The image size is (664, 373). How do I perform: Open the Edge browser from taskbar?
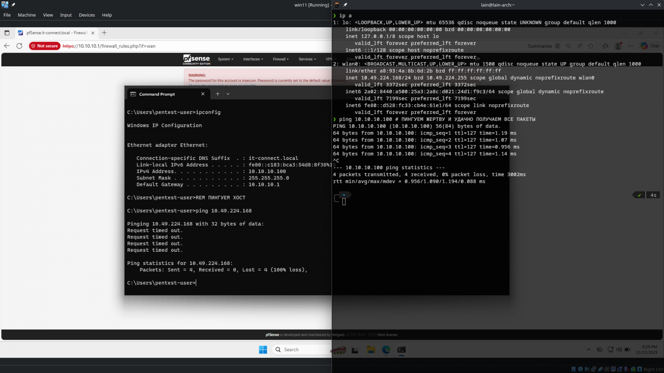coord(386,350)
